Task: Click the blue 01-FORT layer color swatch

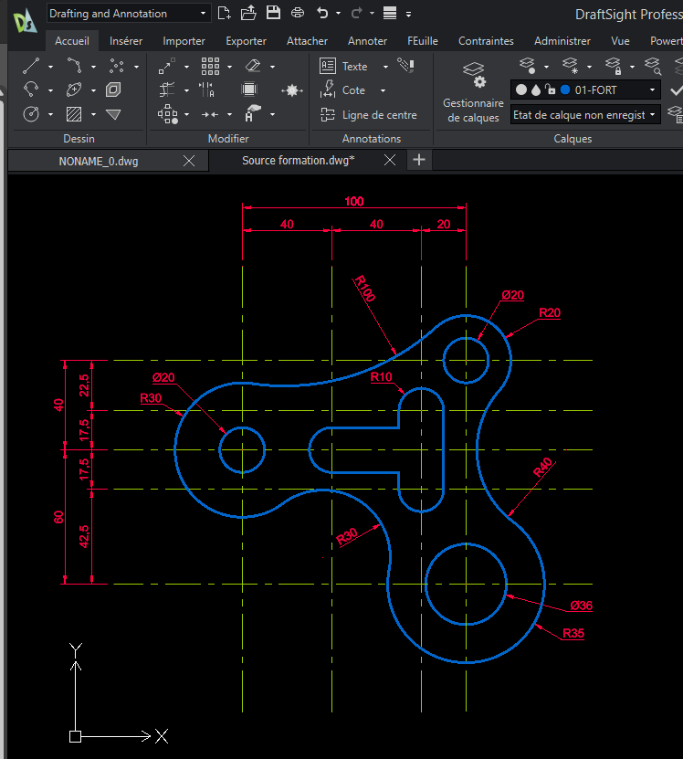Action: pyautogui.click(x=565, y=90)
